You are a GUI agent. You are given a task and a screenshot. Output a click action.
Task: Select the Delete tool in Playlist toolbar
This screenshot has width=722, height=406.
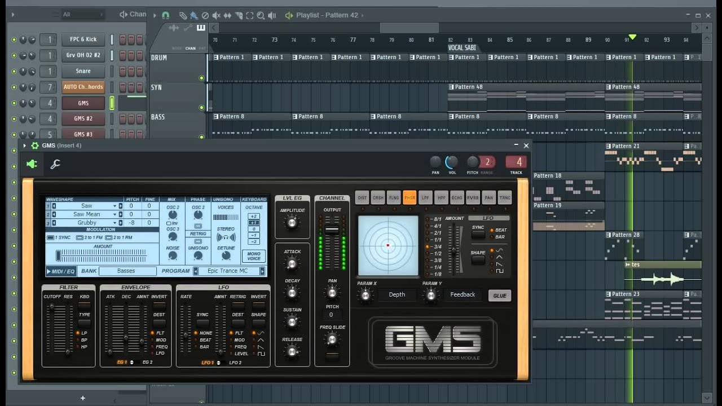(x=205, y=15)
